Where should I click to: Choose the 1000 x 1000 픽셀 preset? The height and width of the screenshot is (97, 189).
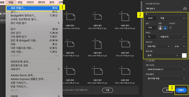(x=125, y=21)
